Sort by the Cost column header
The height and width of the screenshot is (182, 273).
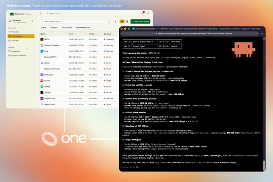tap(71, 34)
